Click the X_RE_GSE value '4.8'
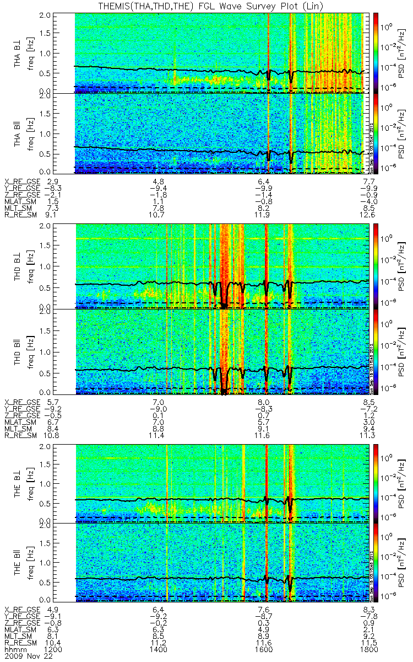 159,181
